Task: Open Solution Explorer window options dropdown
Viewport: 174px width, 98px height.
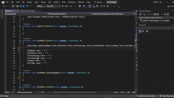Action: click(172, 11)
